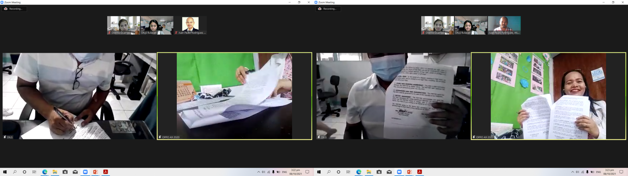This screenshot has width=628, height=176.
Task: Check battery icon beside the 3:22 pm clock
Action: [x=278, y=172]
